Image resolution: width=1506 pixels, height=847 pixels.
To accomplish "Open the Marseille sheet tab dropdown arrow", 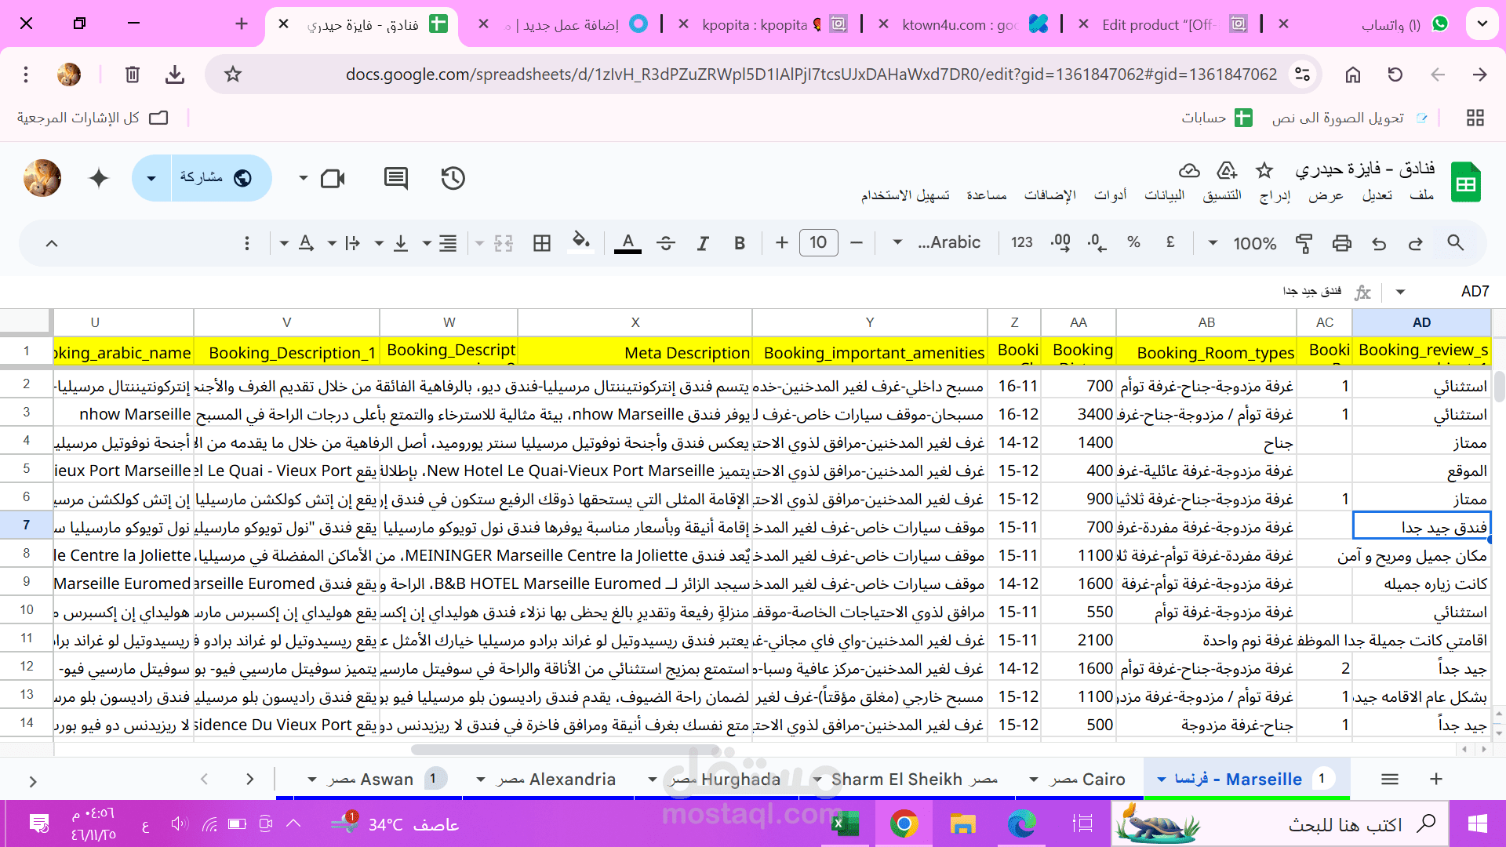I will (x=1162, y=780).
